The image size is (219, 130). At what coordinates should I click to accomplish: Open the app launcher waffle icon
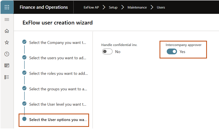(7, 7)
